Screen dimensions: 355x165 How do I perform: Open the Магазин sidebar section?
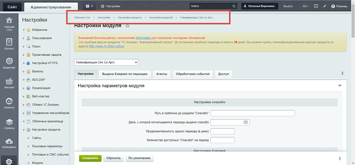tap(9, 83)
